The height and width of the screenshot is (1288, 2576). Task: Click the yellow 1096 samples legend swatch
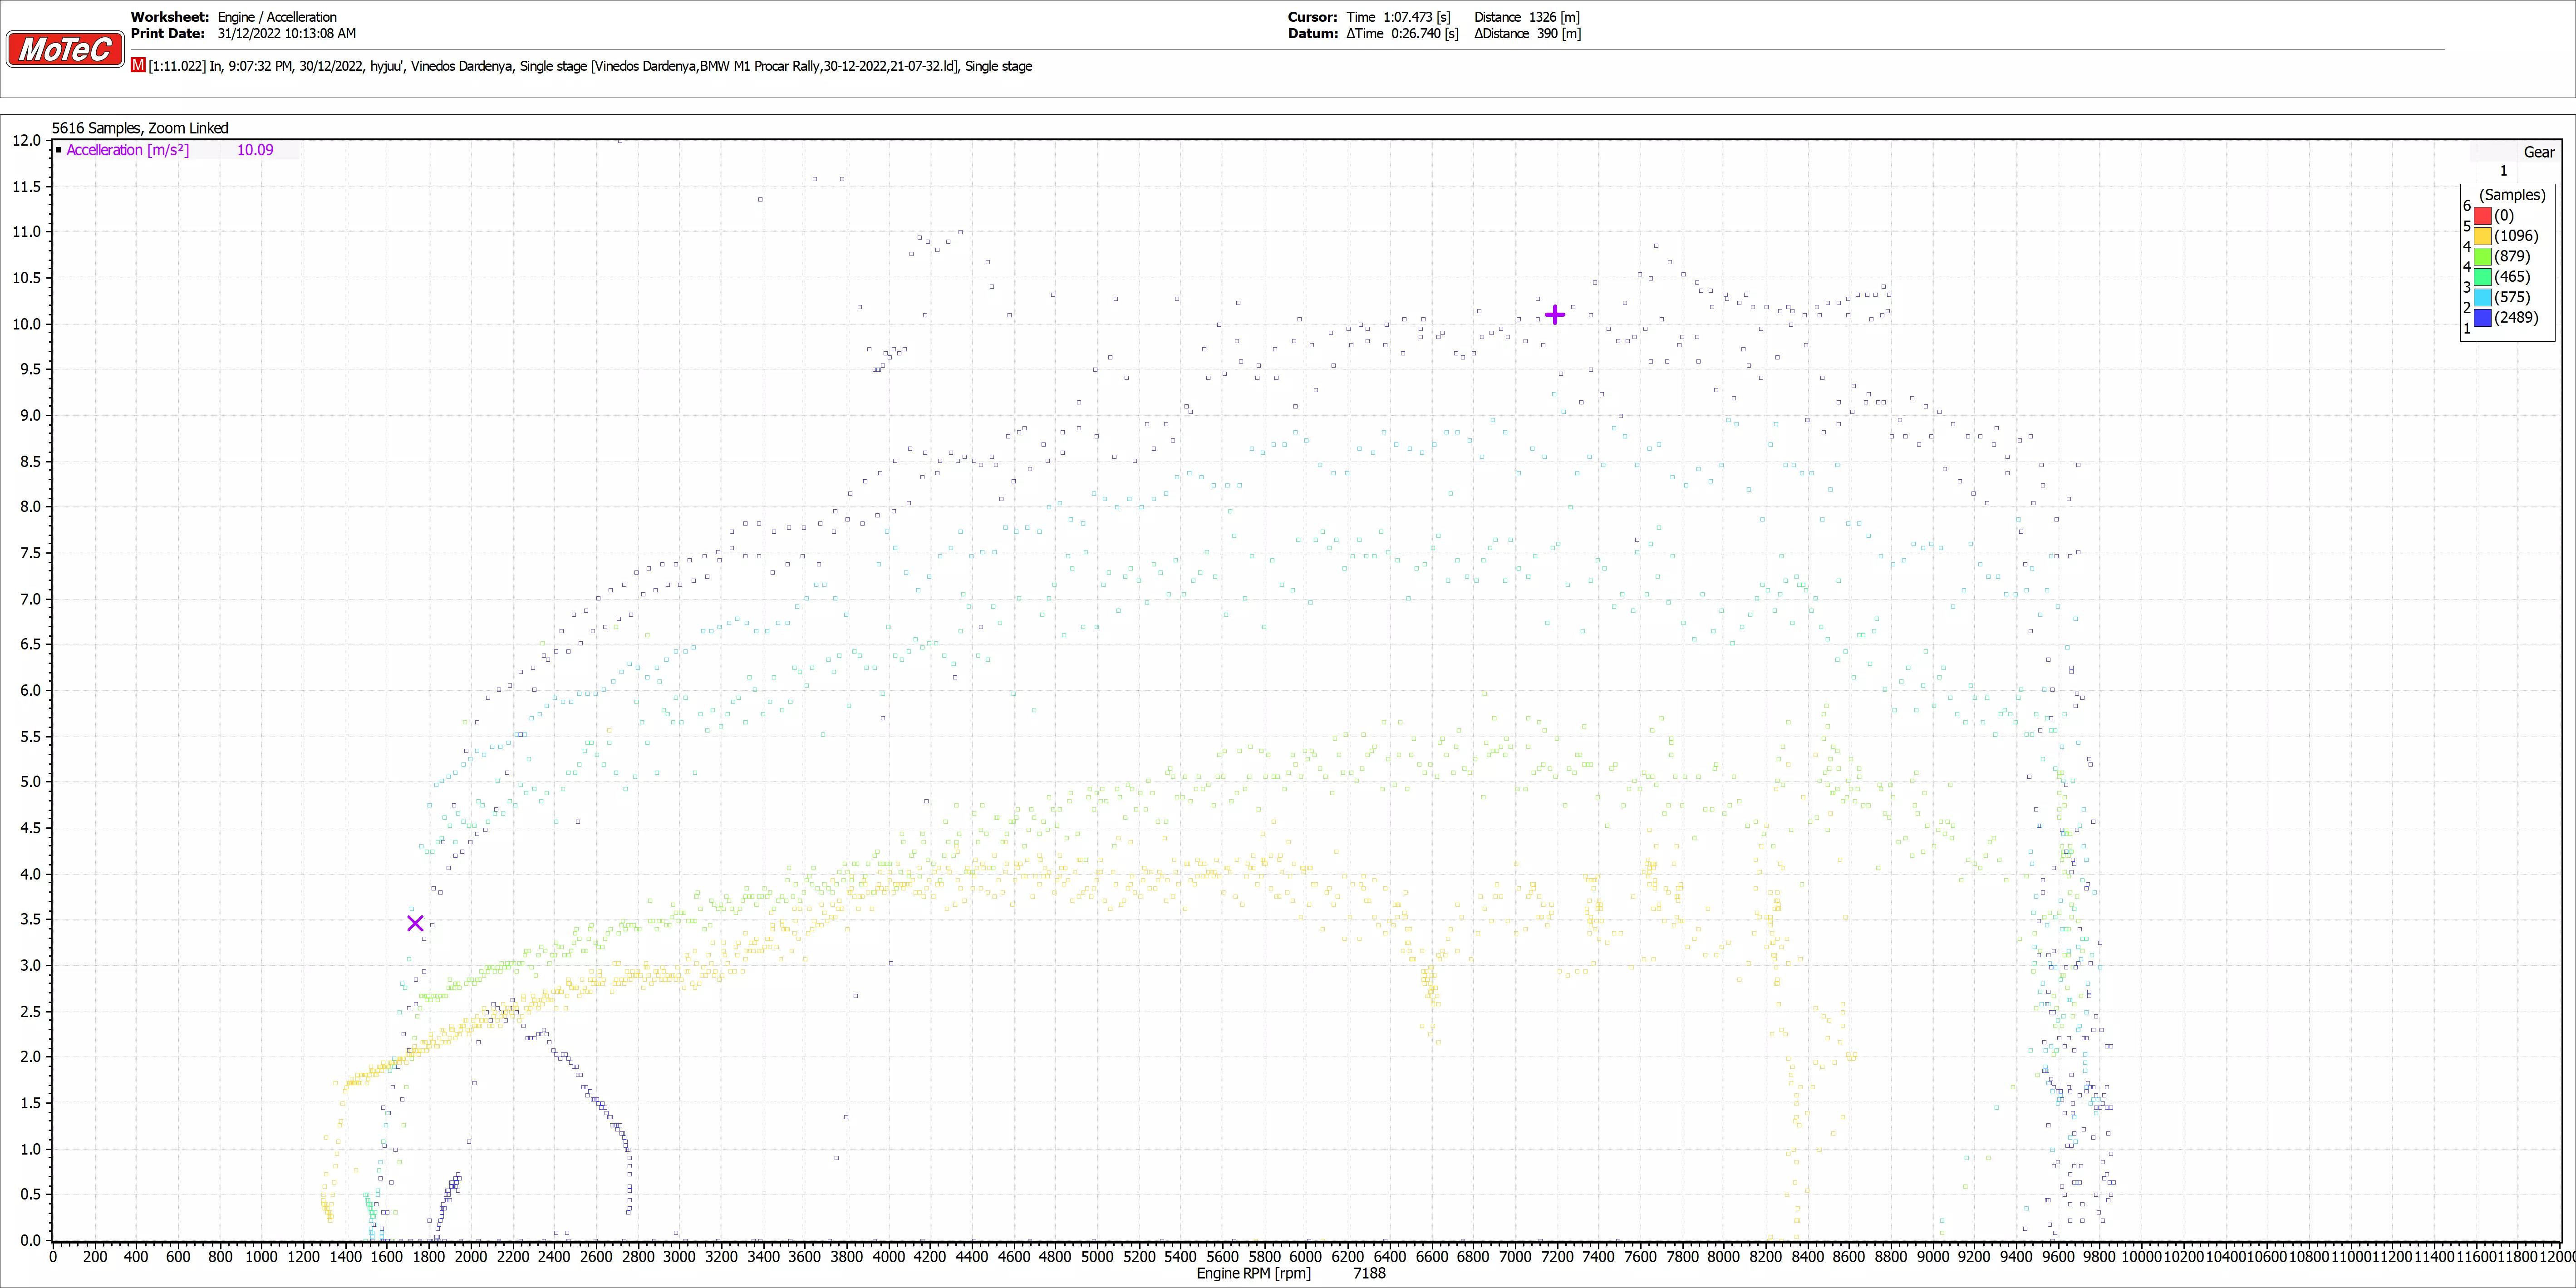2482,236
